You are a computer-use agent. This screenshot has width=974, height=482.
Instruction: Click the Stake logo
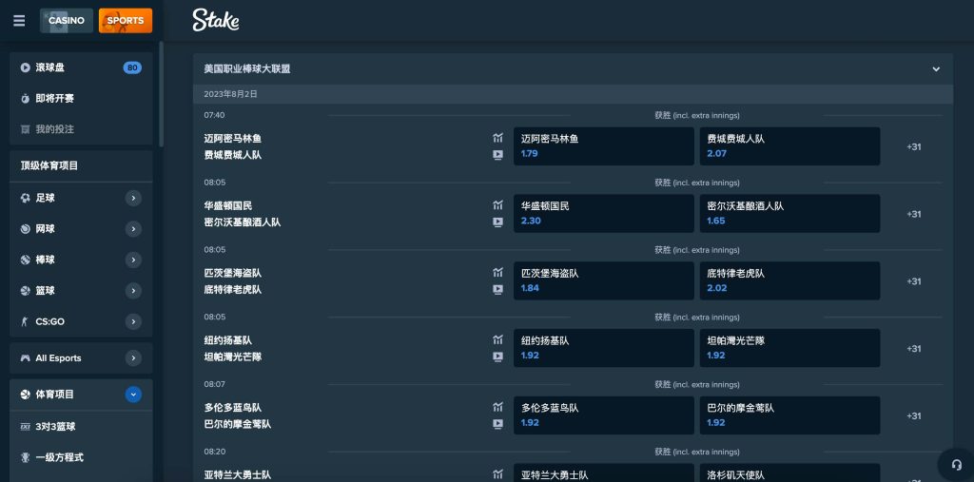tap(216, 21)
